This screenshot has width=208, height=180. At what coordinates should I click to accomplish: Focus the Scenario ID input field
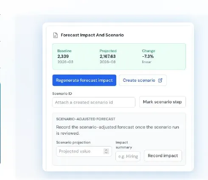[94, 102]
